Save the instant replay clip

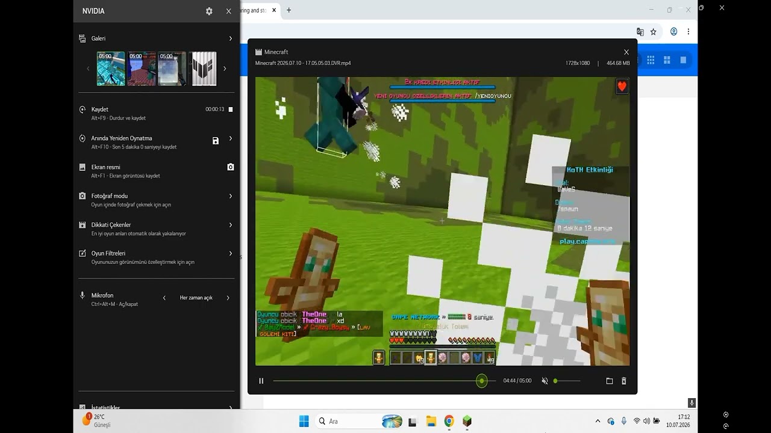click(x=216, y=141)
